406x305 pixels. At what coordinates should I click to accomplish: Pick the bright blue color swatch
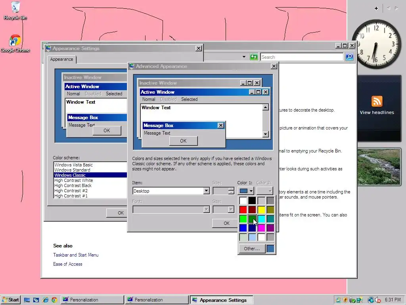(x=243, y=228)
